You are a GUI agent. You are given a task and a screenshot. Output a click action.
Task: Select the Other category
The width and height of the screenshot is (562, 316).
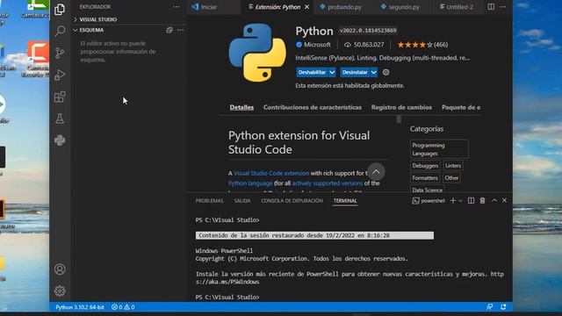tap(451, 177)
